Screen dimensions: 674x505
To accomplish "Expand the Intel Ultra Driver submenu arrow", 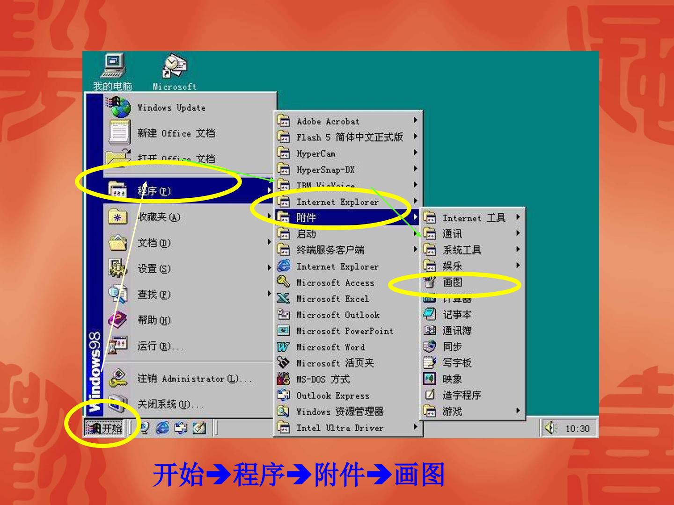I will (x=415, y=427).
